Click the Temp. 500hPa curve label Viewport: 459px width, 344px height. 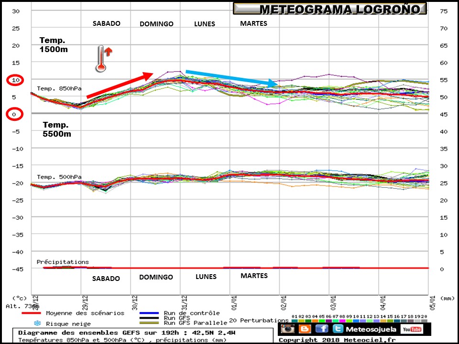point(59,177)
